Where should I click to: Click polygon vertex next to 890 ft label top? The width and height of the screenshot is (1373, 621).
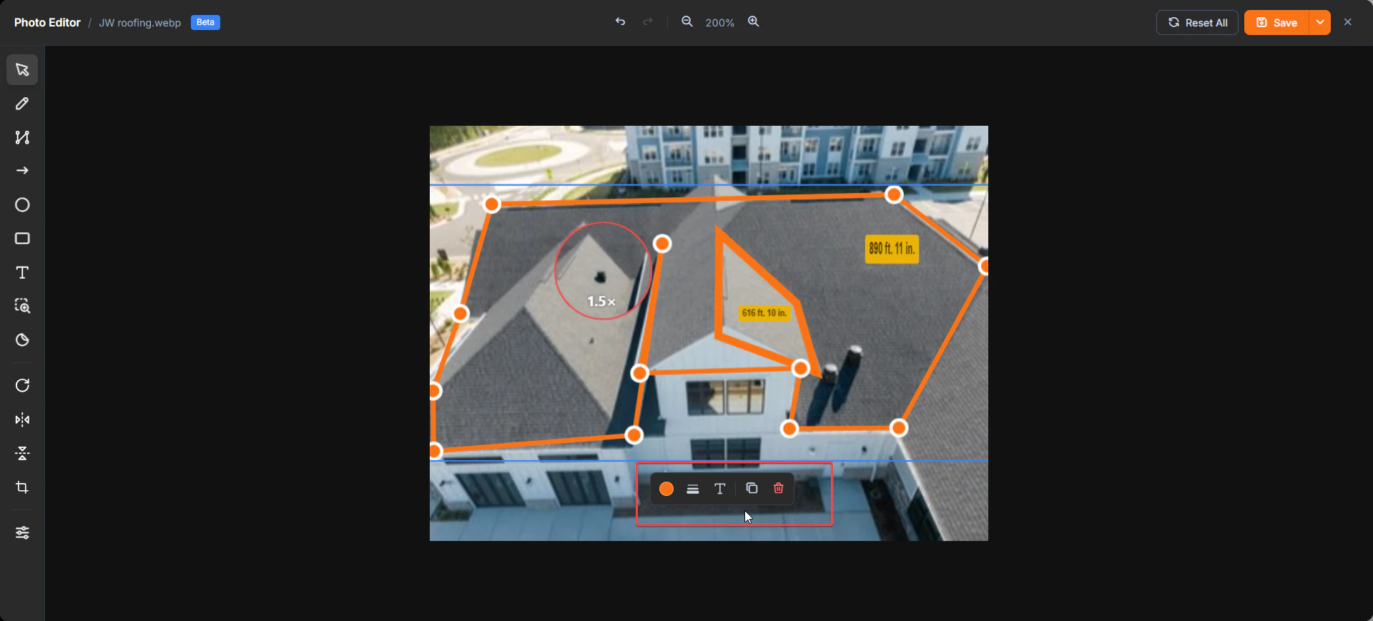pyautogui.click(x=894, y=194)
